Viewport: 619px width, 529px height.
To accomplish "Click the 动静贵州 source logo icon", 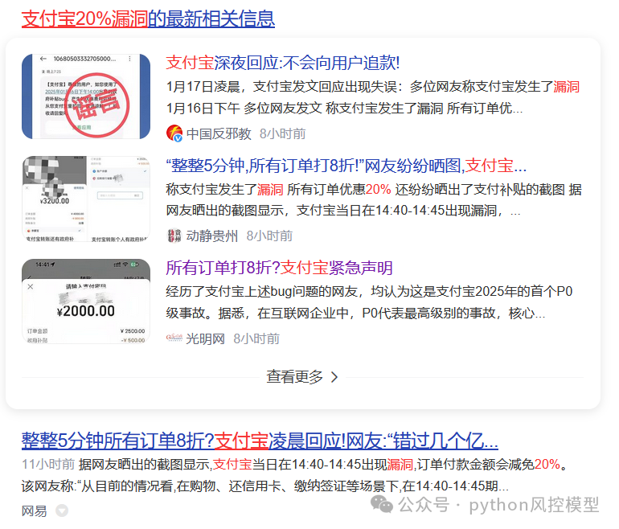I will (x=174, y=236).
